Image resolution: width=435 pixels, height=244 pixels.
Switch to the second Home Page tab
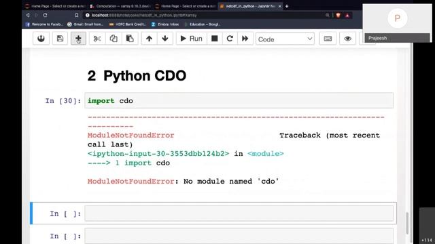tap(185, 6)
